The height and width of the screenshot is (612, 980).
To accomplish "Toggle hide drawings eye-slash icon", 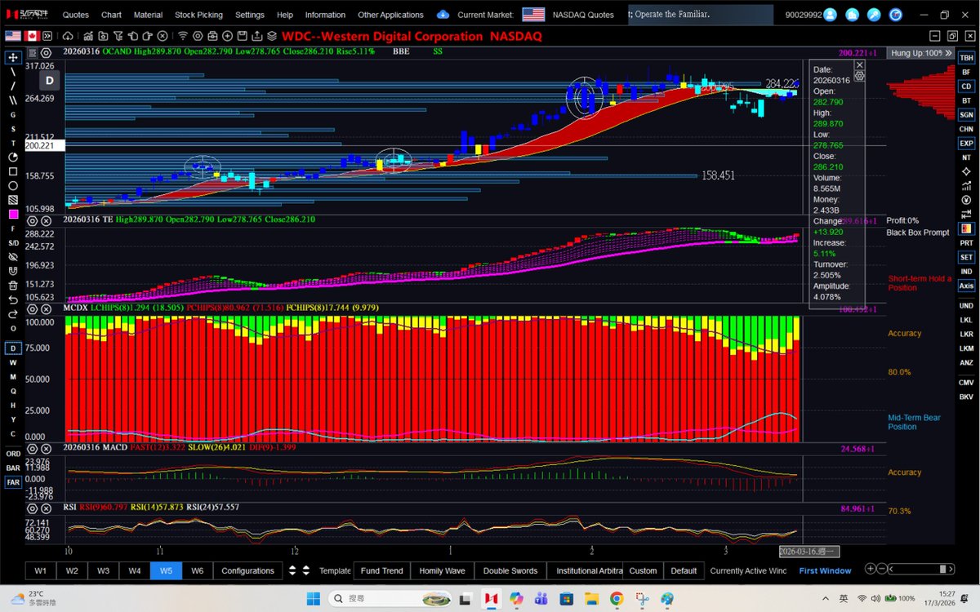I will [x=13, y=256].
